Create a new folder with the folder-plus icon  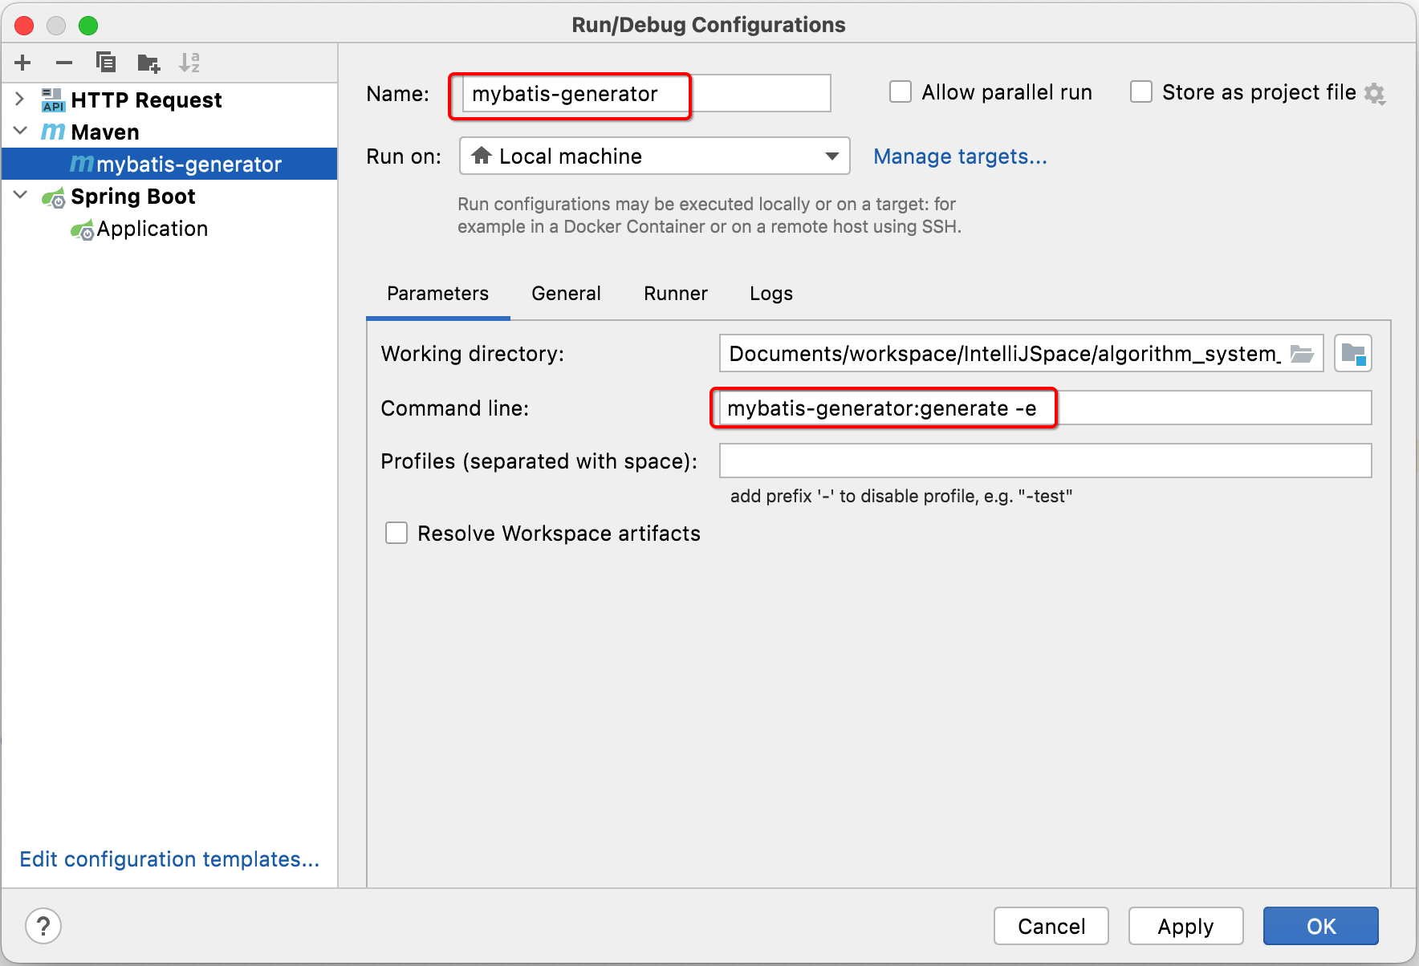(148, 63)
